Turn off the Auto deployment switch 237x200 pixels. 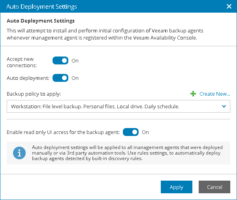click(x=60, y=78)
